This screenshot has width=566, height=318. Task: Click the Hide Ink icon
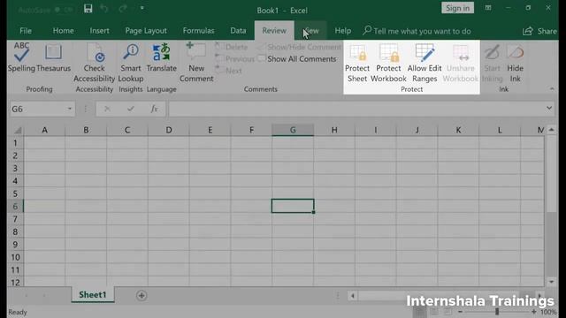[515, 53]
